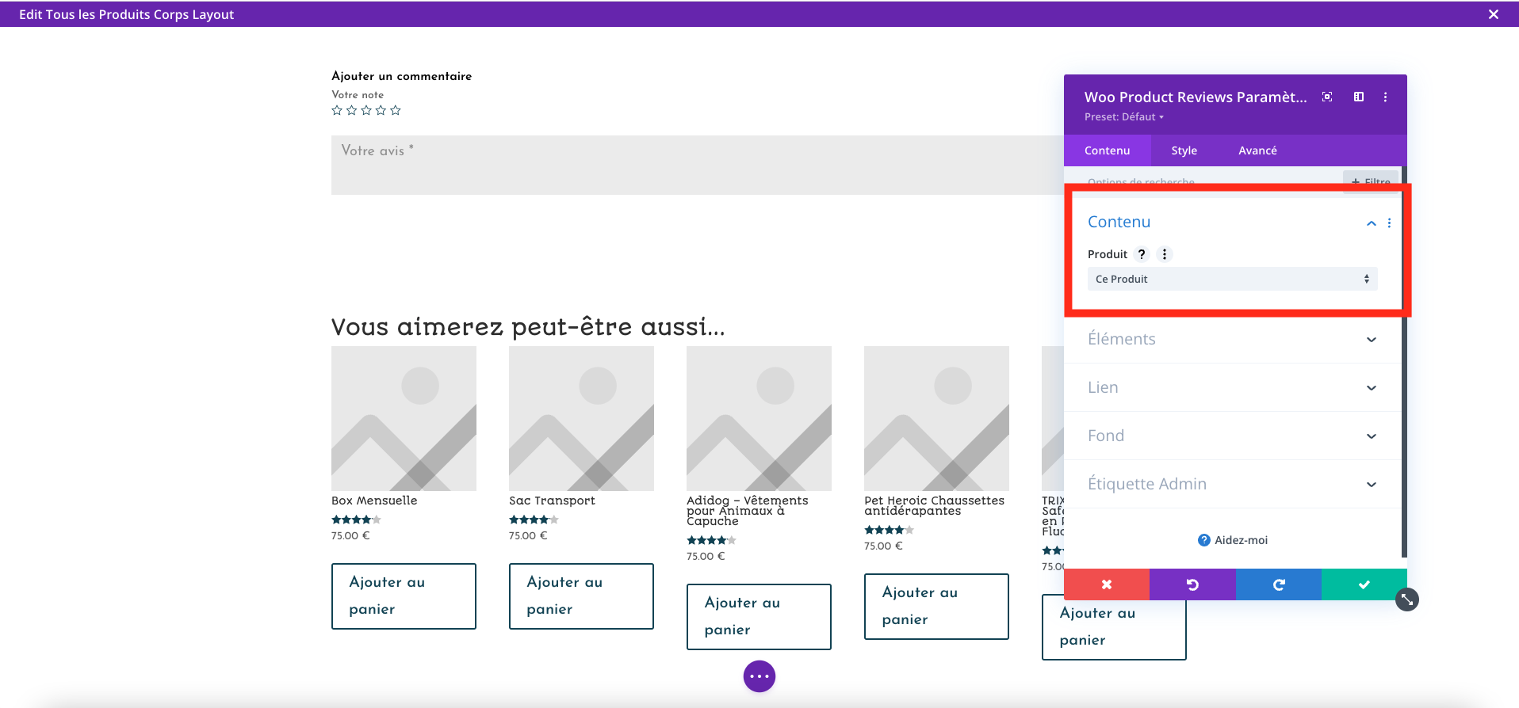Switch to Avancé tab
The image size is (1519, 708).
pyautogui.click(x=1257, y=150)
